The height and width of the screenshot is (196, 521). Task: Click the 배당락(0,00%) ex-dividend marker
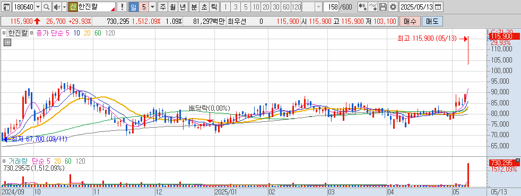(x=210, y=108)
